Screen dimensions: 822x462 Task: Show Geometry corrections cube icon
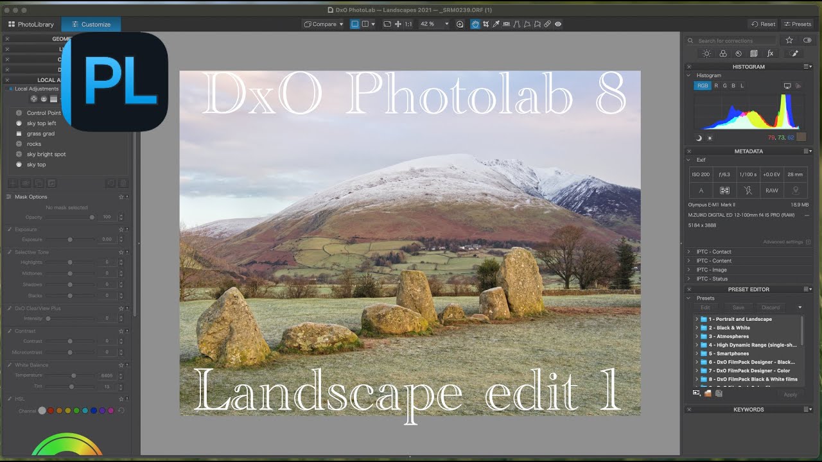pyautogui.click(x=754, y=53)
